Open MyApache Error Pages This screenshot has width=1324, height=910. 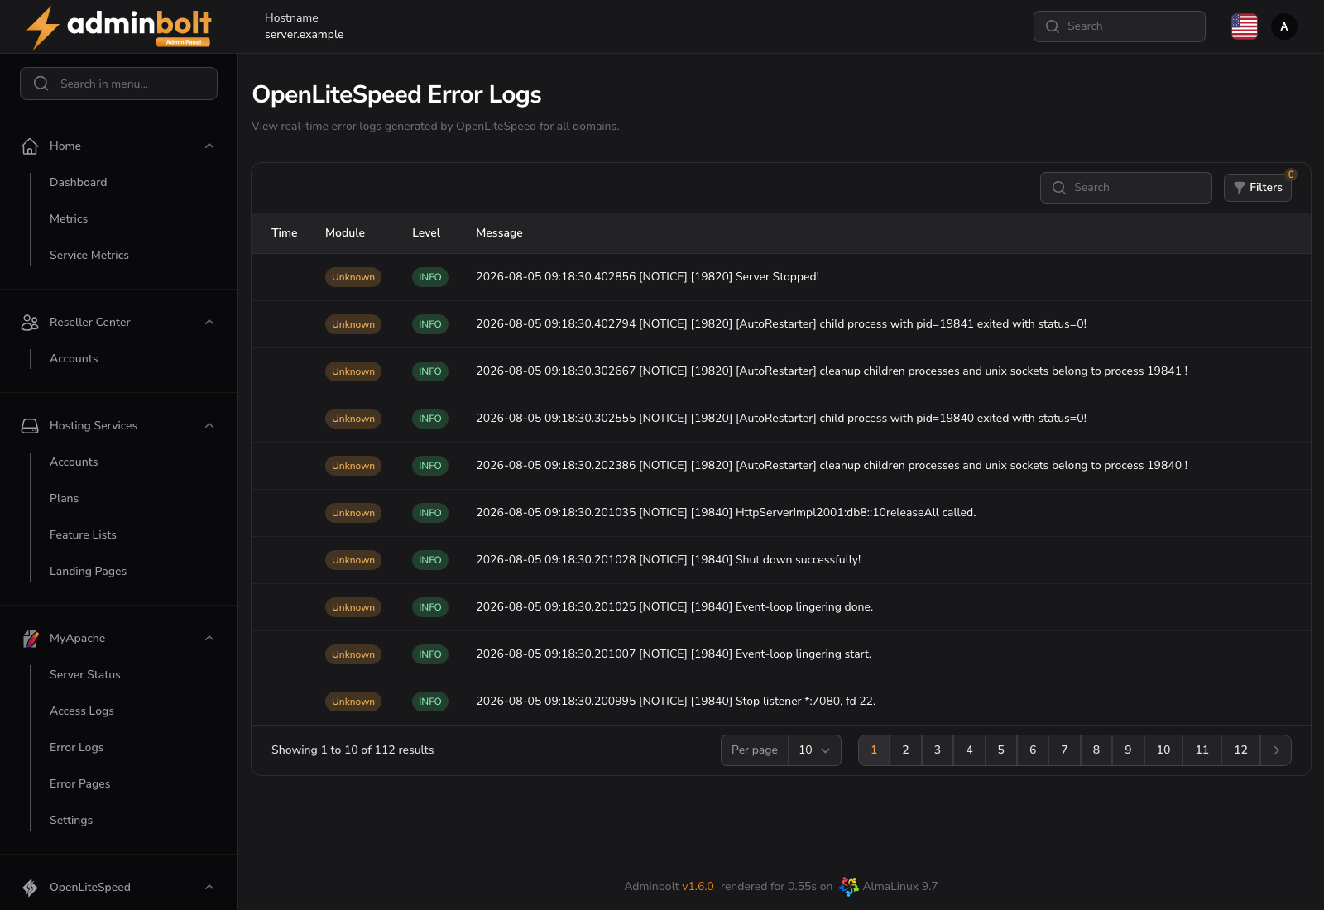pos(79,784)
